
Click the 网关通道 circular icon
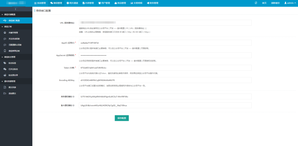[x=68, y=3]
